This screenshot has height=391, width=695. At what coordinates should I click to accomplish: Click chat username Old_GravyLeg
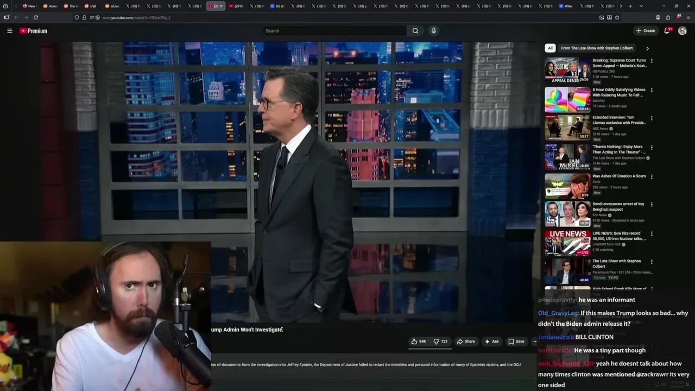558,313
